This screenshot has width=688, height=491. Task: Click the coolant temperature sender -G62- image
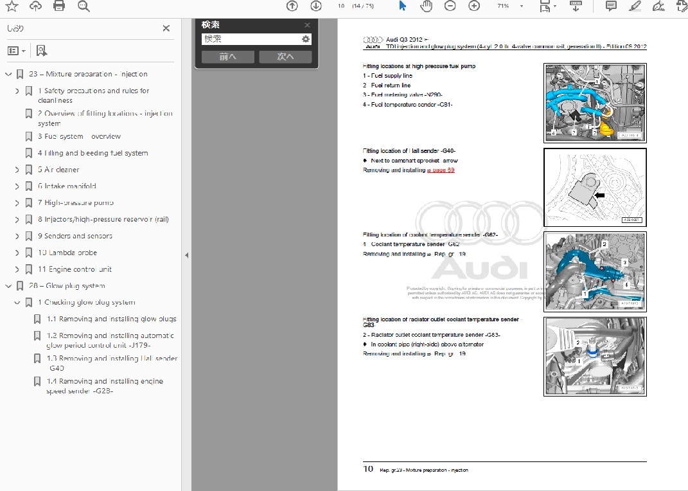pos(595,272)
